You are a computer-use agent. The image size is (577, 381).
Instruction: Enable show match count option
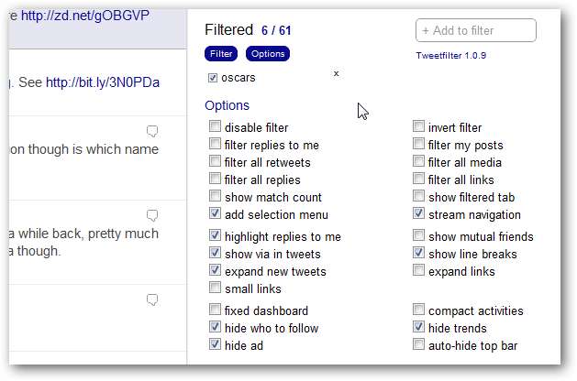pyautogui.click(x=215, y=197)
